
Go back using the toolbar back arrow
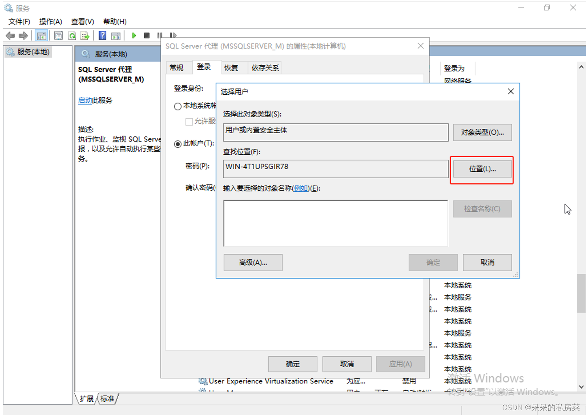coord(11,36)
